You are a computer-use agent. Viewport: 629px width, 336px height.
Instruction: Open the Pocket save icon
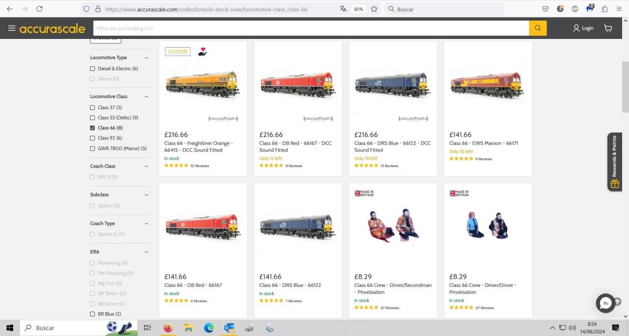[545, 9]
